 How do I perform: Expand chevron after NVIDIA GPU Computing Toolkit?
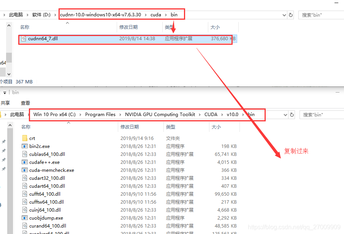(200, 115)
